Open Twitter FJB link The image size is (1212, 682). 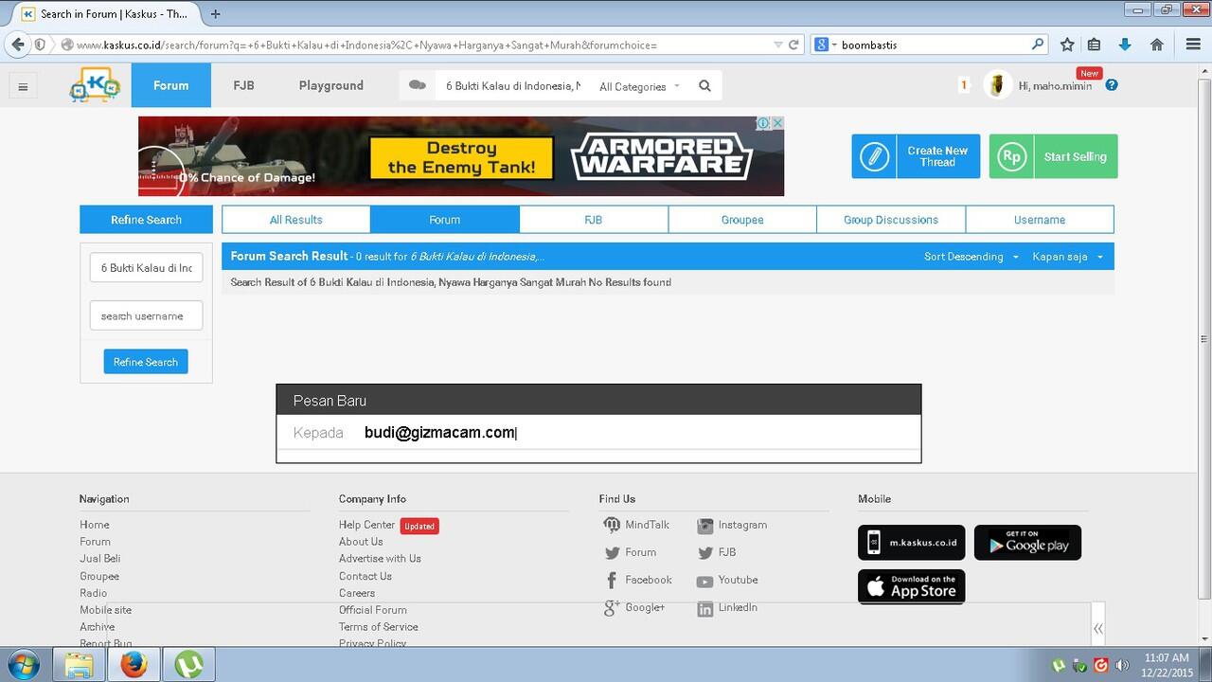(717, 552)
